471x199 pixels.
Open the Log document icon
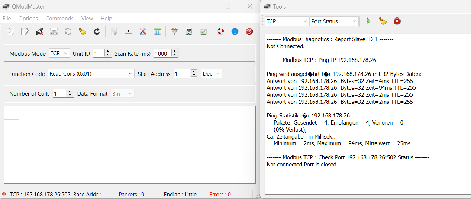[x=114, y=31]
